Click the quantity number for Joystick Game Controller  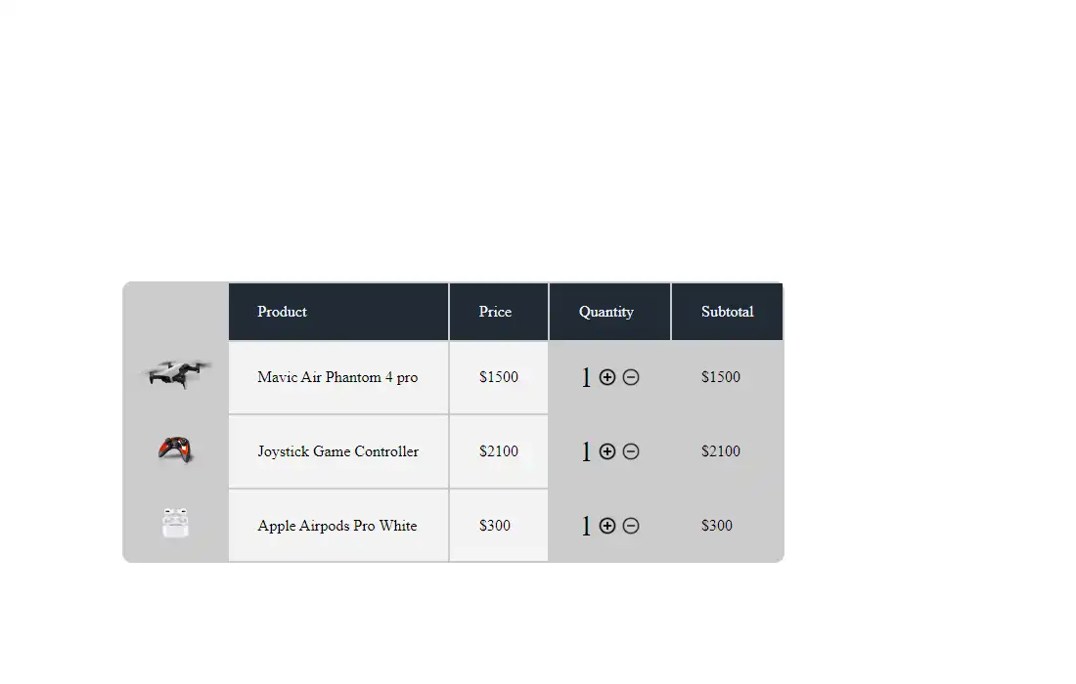coord(586,451)
